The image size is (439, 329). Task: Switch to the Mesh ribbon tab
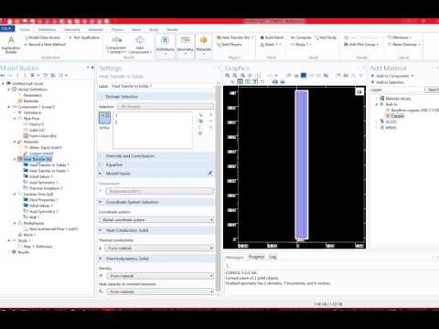click(x=136, y=29)
